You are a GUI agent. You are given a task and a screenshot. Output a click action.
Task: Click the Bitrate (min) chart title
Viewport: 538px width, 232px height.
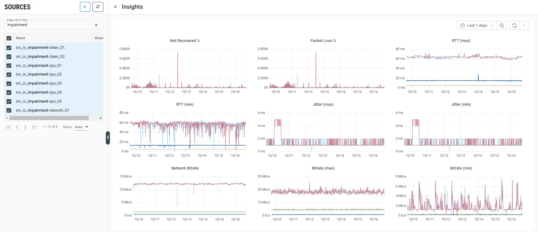(x=461, y=168)
